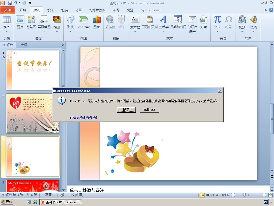Screen dimensions: 274x206
Task: Switch to reading view
Action: [x=212, y=195]
